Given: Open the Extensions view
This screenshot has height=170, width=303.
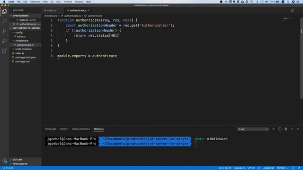Looking at the screenshot, I should 4,51.
